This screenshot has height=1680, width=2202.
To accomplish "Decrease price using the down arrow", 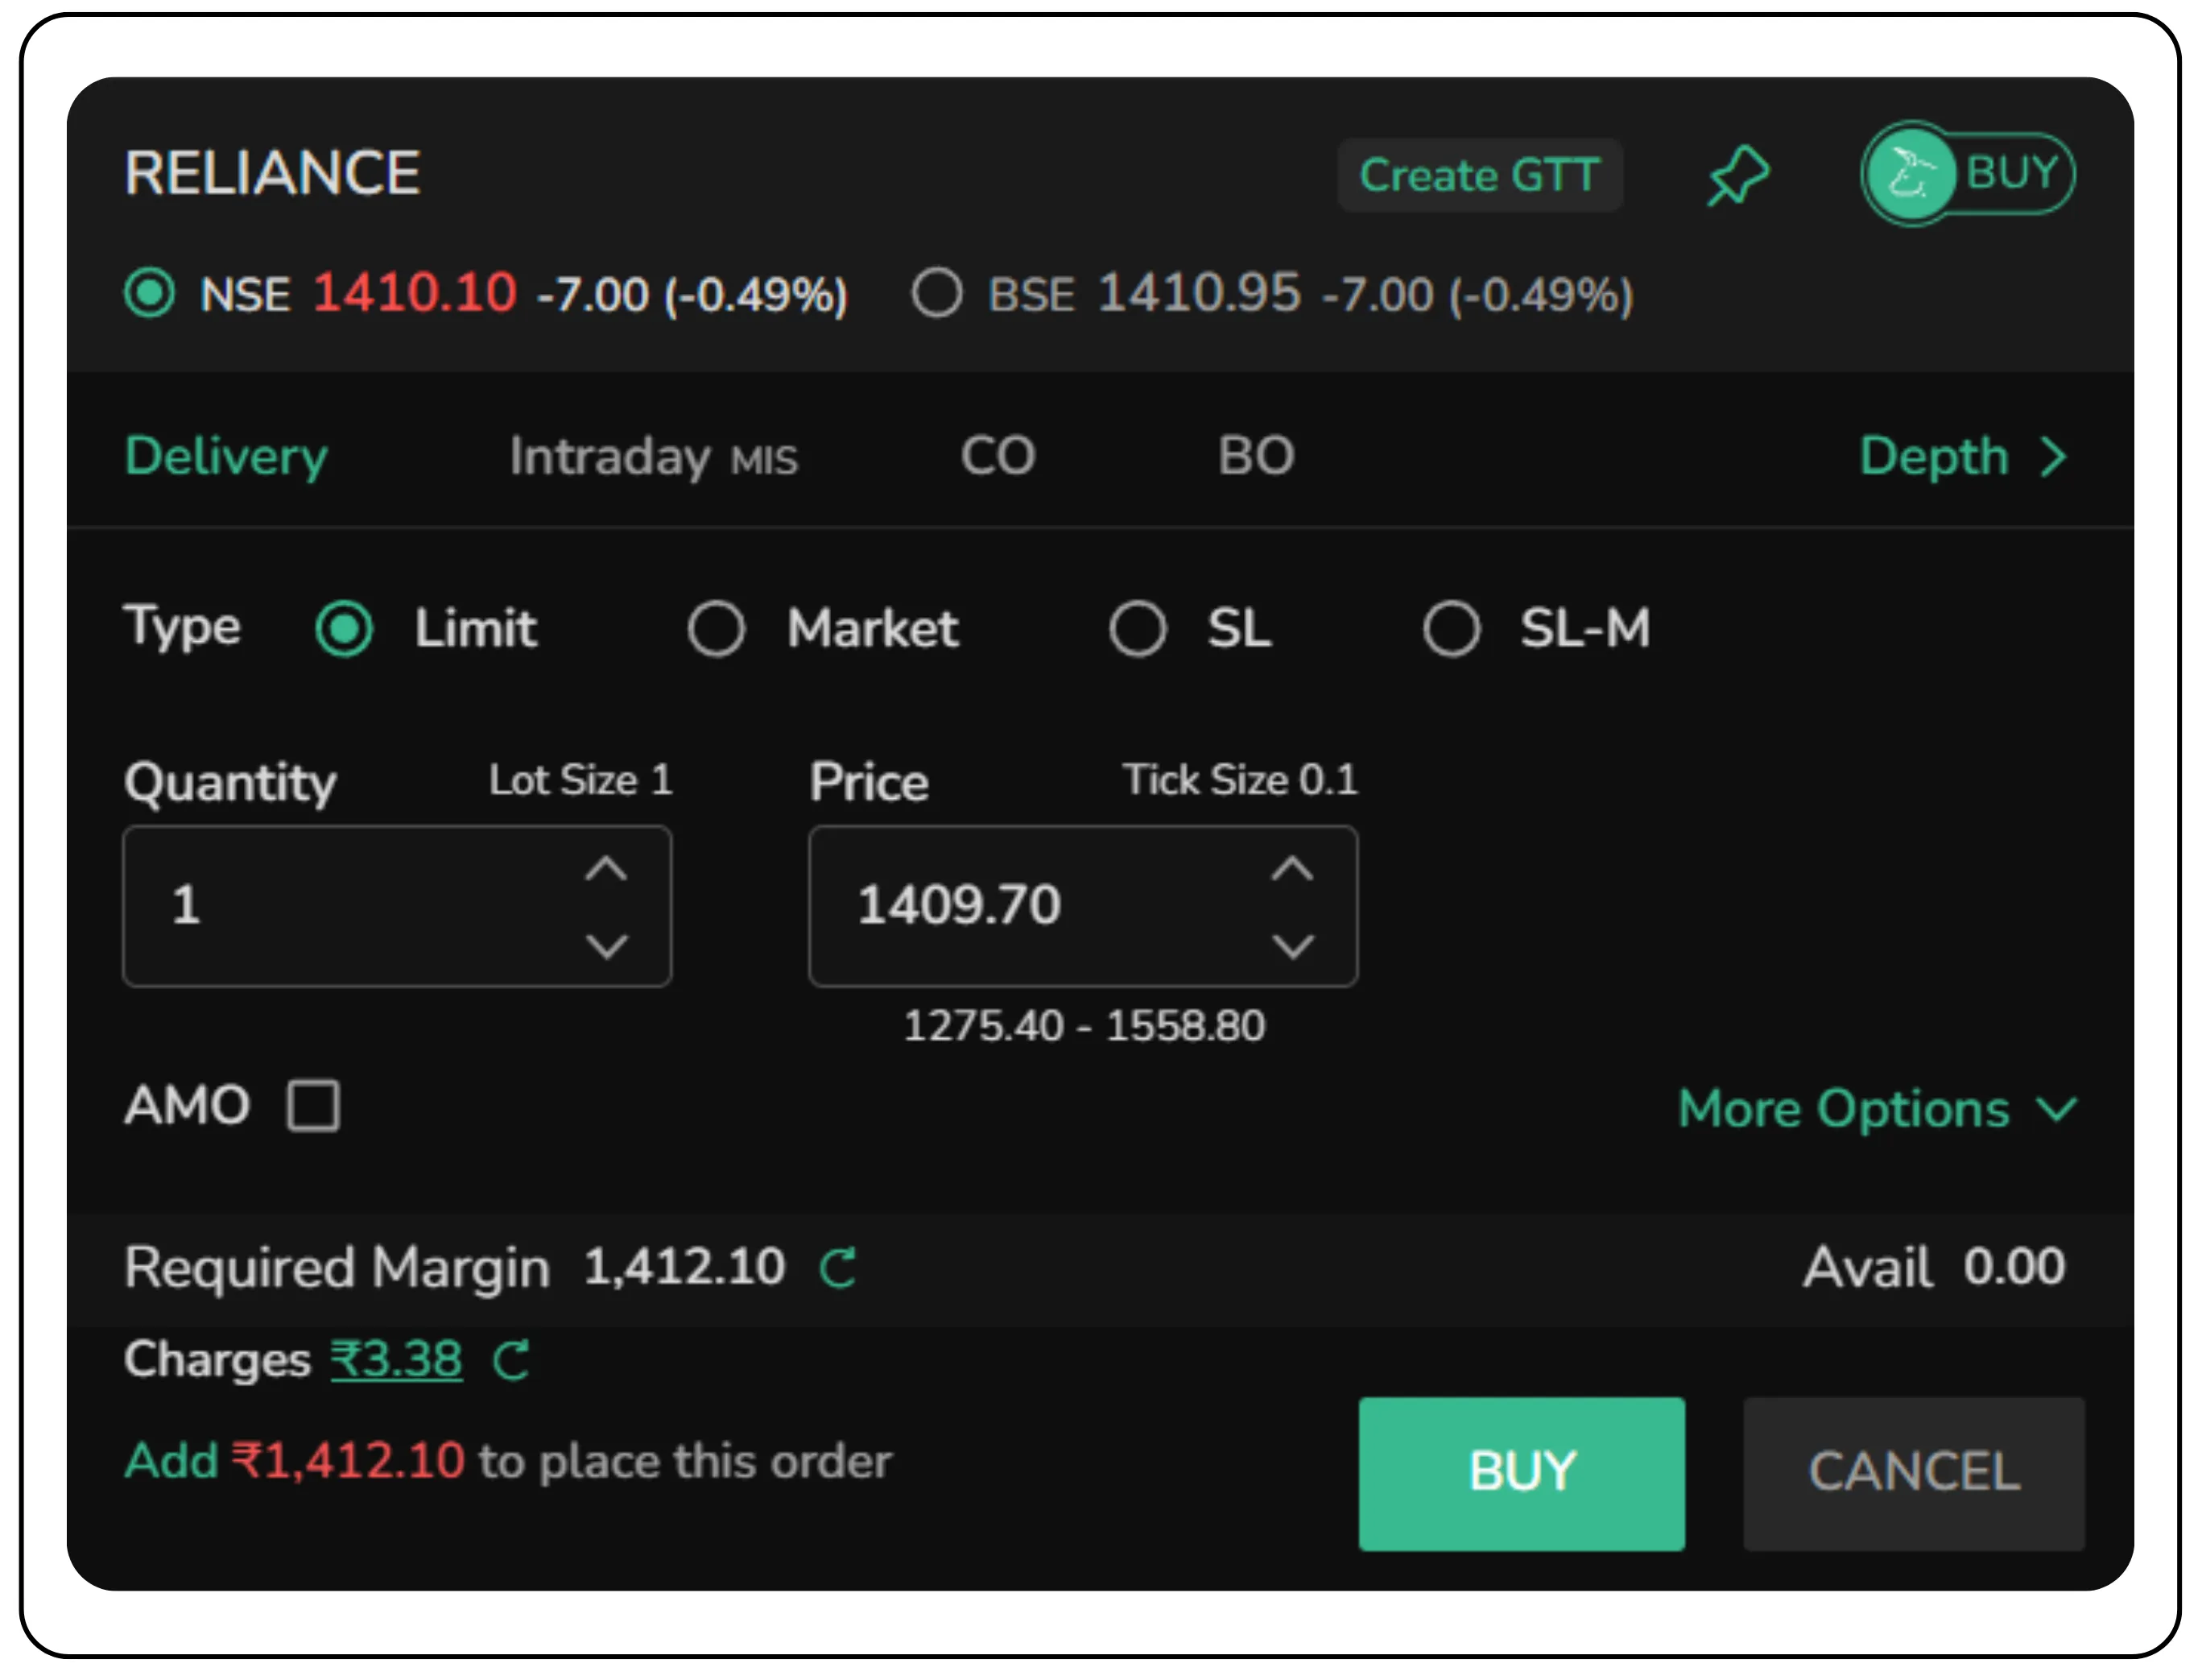I will (1292, 945).
